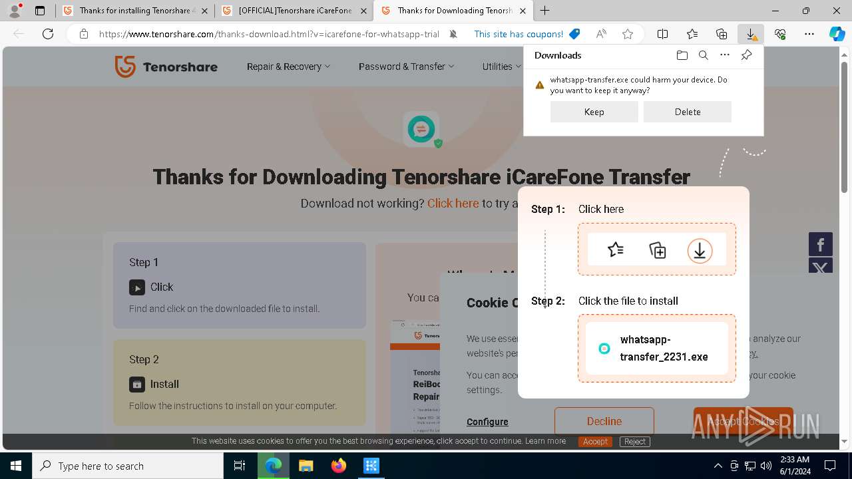Switch to [OFFICIAL]Tenorshare iCareFone tab
This screenshot has width=852, height=479.
(x=294, y=11)
